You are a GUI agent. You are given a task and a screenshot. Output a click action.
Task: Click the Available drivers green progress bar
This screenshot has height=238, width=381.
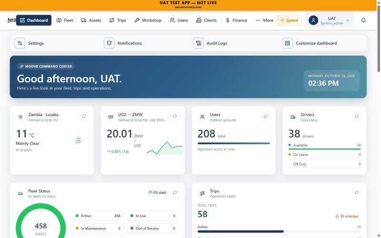[324, 149]
